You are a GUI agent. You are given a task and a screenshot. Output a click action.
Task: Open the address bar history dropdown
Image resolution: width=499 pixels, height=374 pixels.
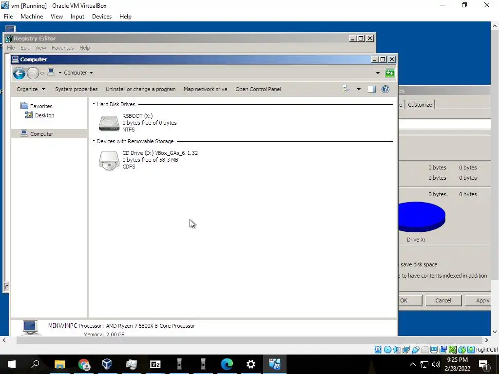click(378, 73)
